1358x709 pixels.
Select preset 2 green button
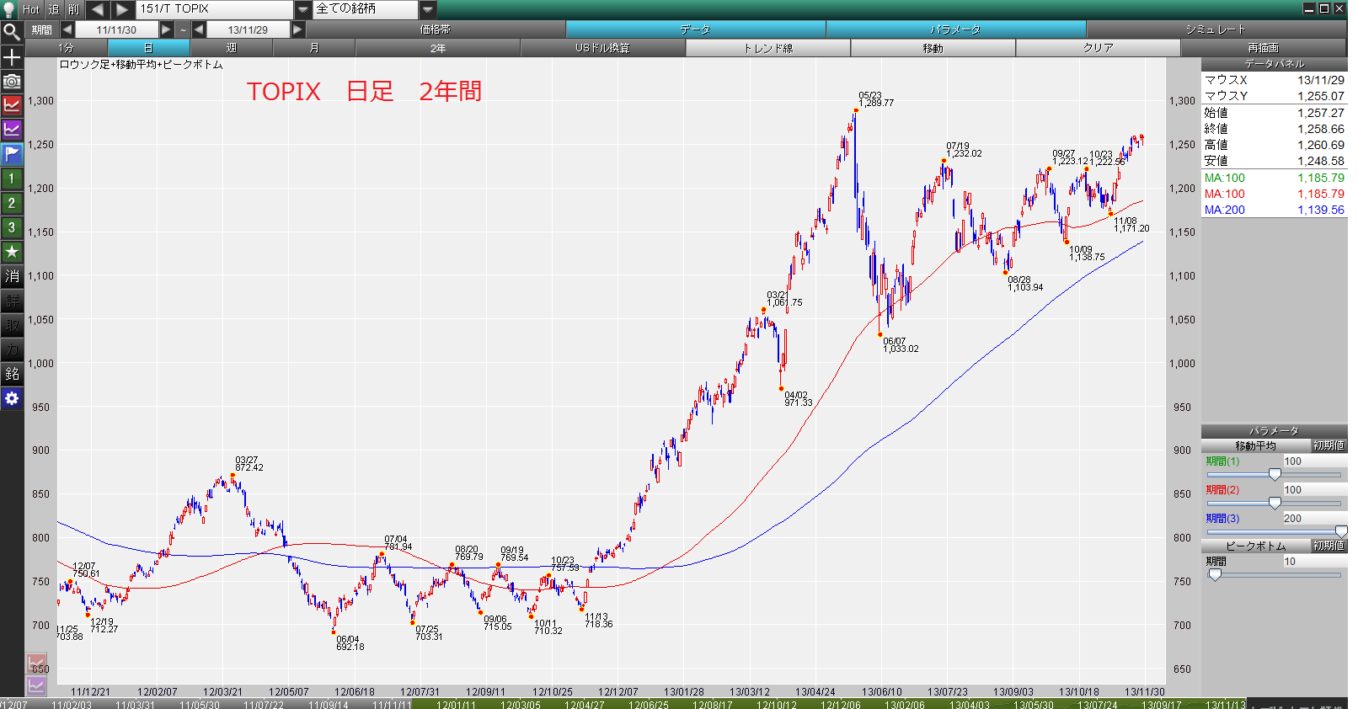[12, 203]
